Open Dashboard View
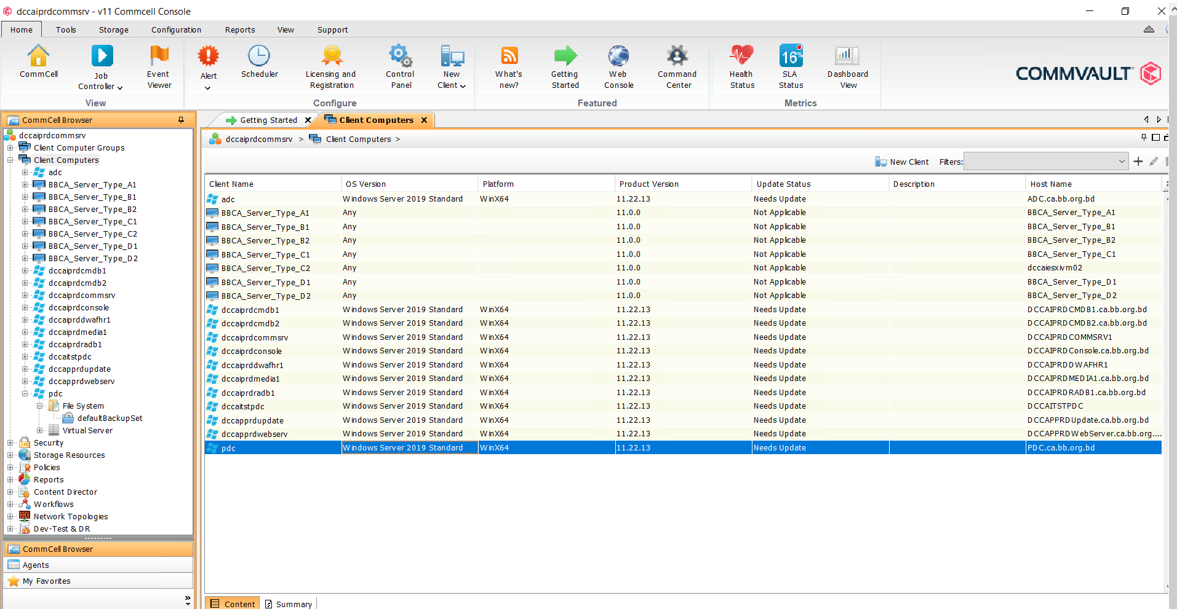Viewport: 1177px width, 609px height. click(x=848, y=67)
